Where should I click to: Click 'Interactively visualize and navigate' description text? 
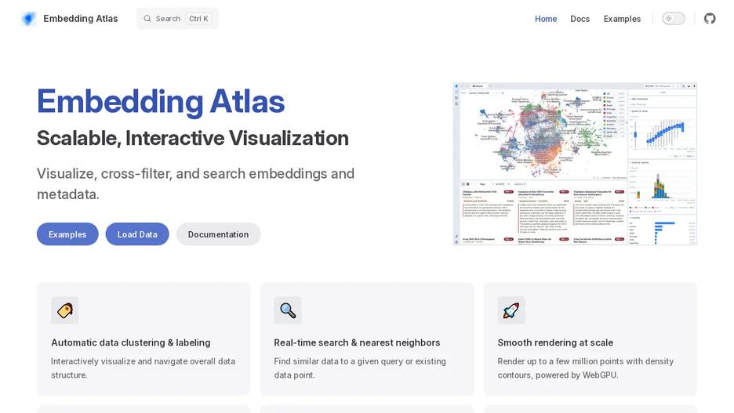[144, 368]
